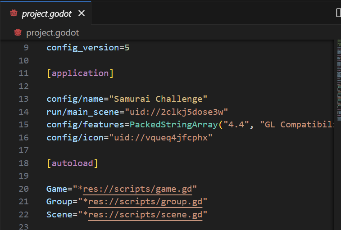Image resolution: width=341 pixels, height=230 pixels.
Task: Click the minimap at the editor edge
Action: click(x=339, y=80)
